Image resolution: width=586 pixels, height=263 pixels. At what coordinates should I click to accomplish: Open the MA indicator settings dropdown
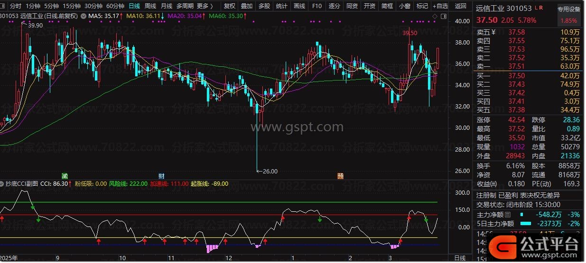84,16
